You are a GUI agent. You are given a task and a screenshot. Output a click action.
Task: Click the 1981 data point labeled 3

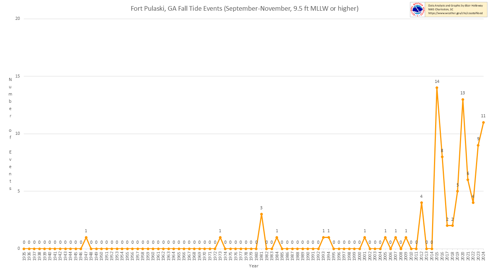point(261,214)
